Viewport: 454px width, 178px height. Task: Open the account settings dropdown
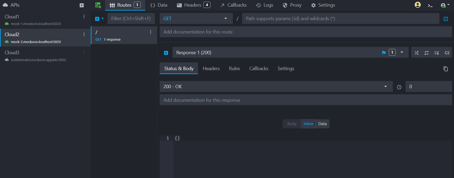pyautogui.click(x=445, y=5)
